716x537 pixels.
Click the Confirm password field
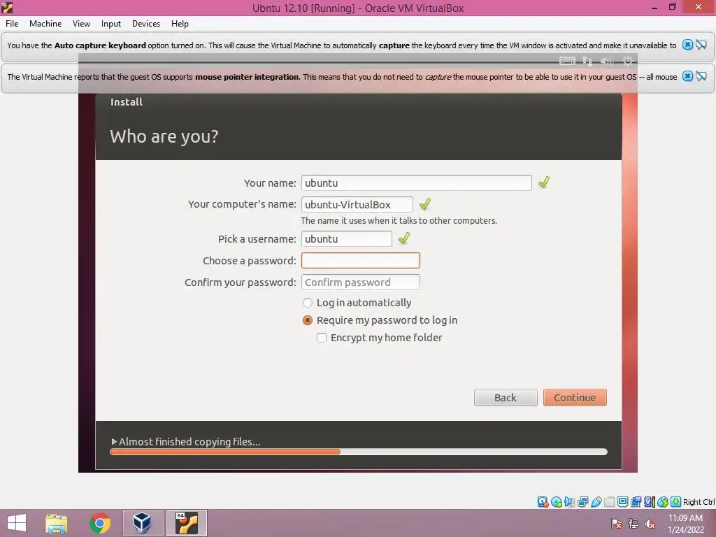tap(361, 282)
